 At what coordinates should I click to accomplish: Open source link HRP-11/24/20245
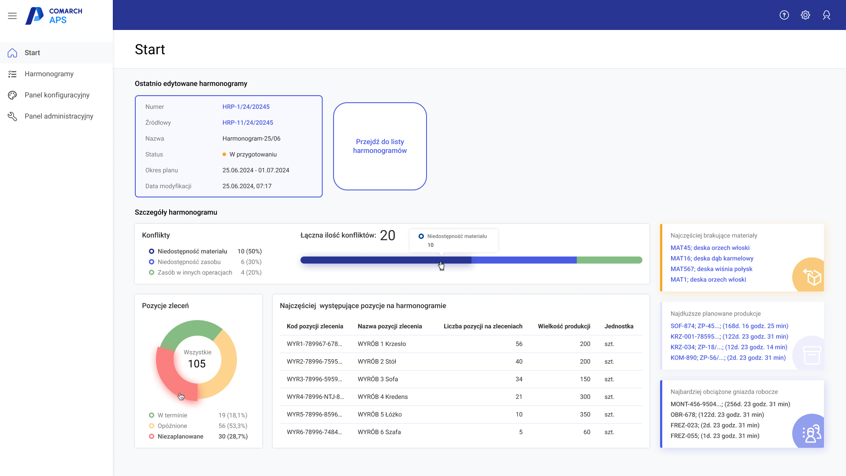click(x=248, y=123)
